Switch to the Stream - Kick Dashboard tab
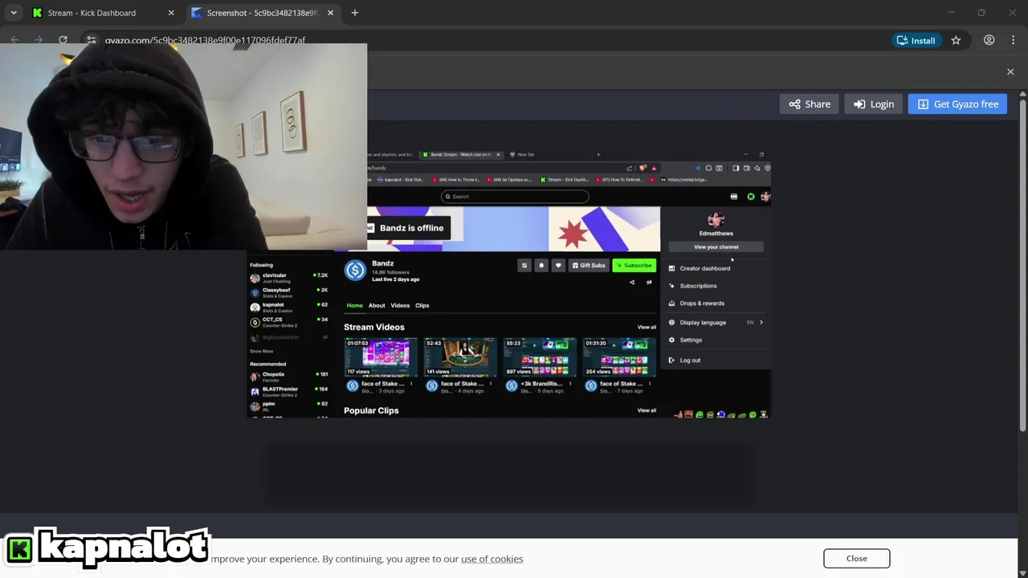This screenshot has width=1028, height=578. [103, 13]
